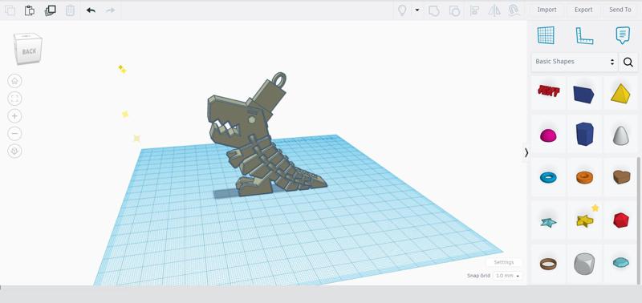Undo the last action
Image resolution: width=642 pixels, height=303 pixels.
click(91, 10)
